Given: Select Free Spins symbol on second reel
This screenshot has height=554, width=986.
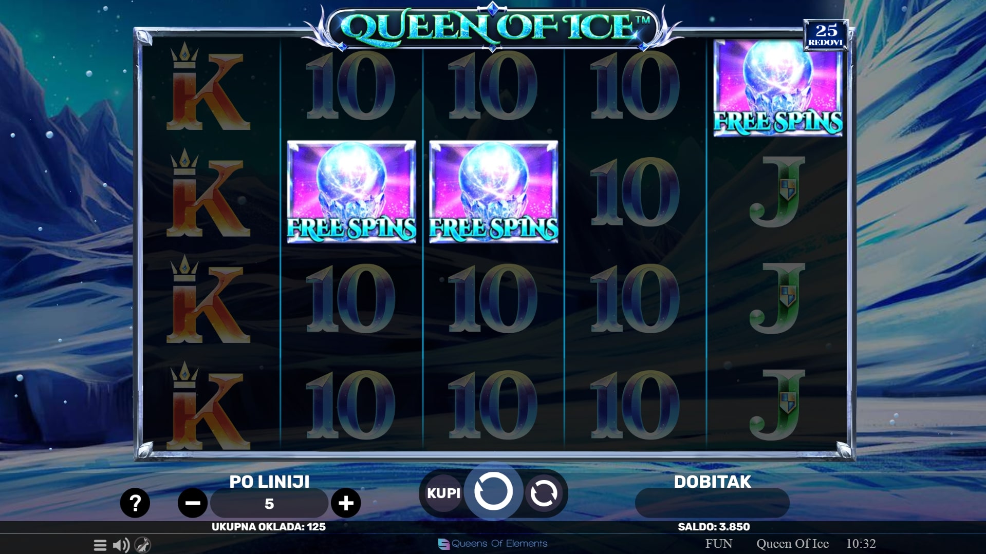Looking at the screenshot, I should pyautogui.click(x=351, y=192).
